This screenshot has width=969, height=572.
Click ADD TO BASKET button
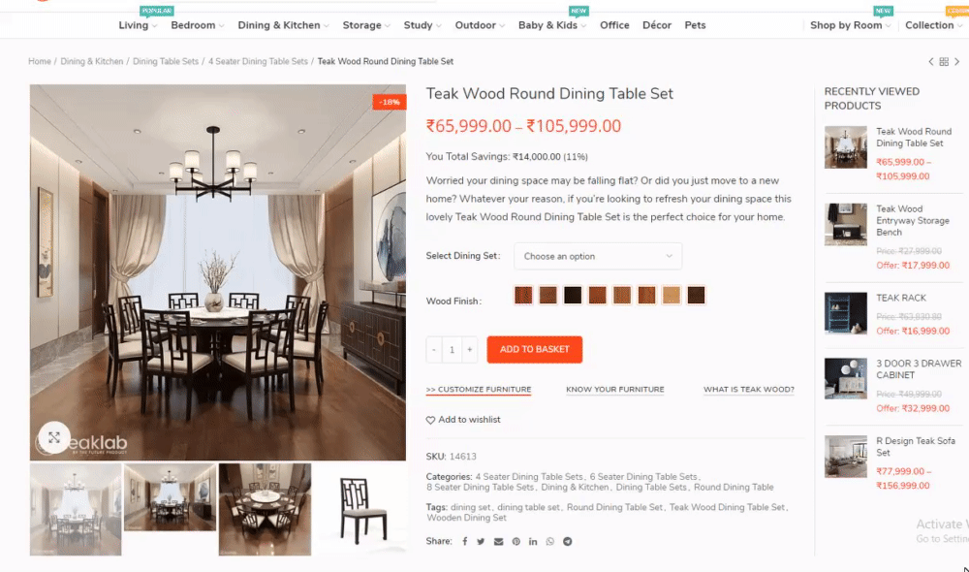[535, 349]
